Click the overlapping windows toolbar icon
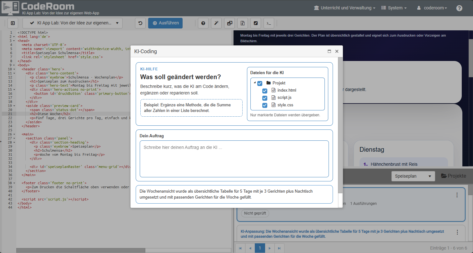Image resolution: width=473 pixels, height=253 pixels. [229, 23]
